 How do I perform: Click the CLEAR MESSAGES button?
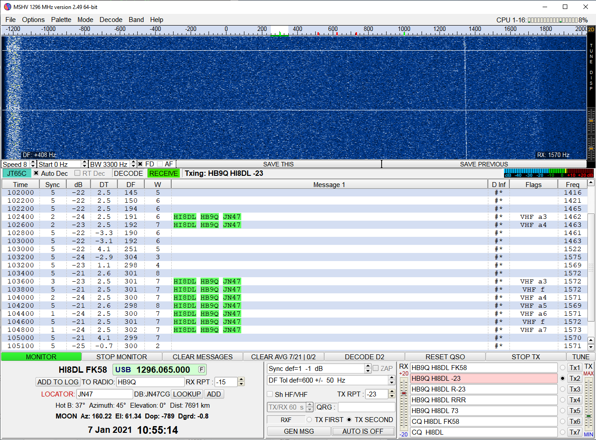pyautogui.click(x=202, y=357)
